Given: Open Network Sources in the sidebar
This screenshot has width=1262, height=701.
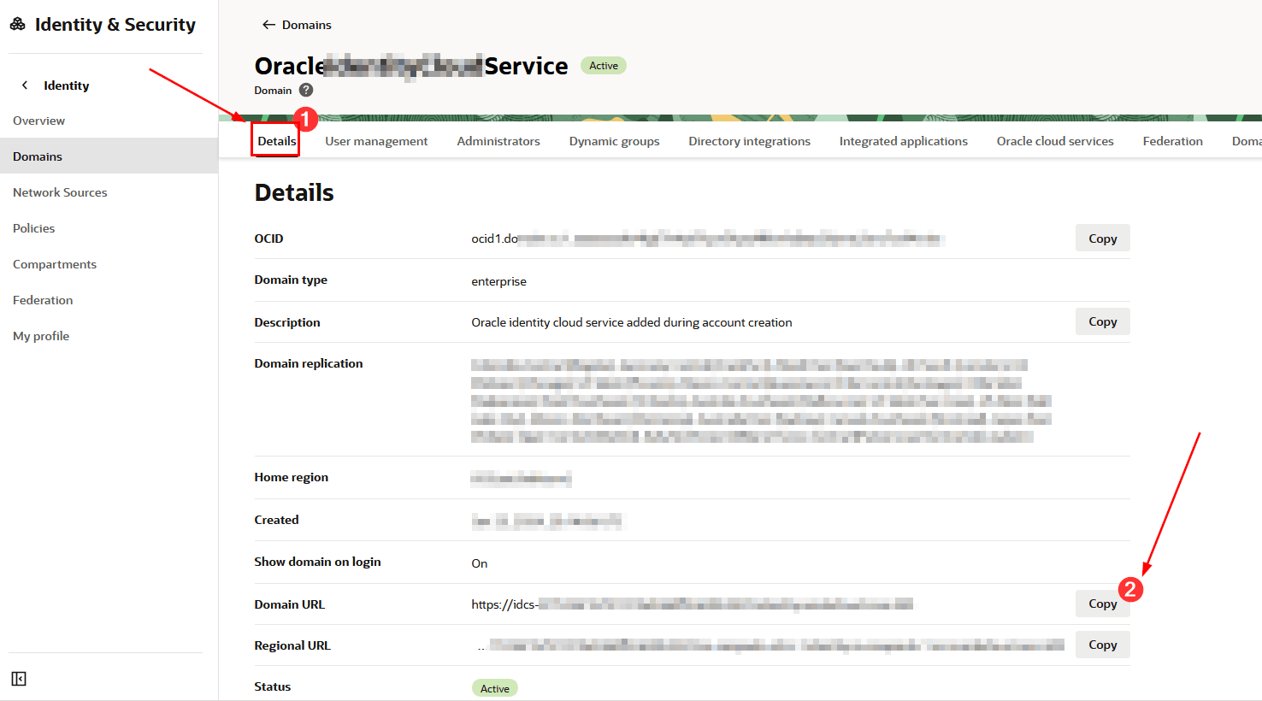Looking at the screenshot, I should coord(60,192).
